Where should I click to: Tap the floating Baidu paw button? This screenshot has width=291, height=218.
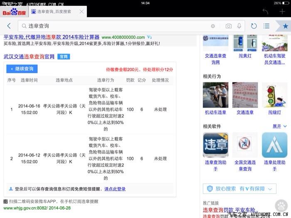281,205
